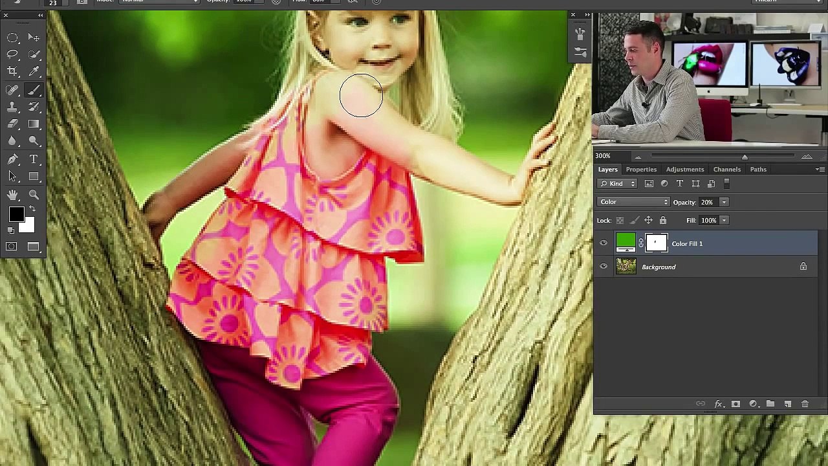The image size is (828, 466).
Task: Switch to the Adjustments tab
Action: [x=685, y=170]
